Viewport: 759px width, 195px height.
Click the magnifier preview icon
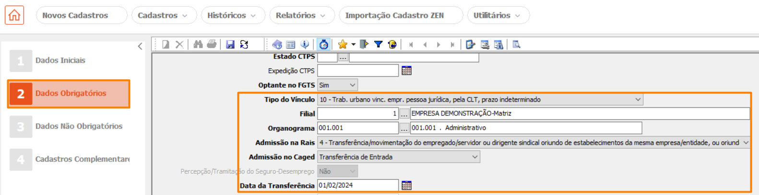click(517, 45)
